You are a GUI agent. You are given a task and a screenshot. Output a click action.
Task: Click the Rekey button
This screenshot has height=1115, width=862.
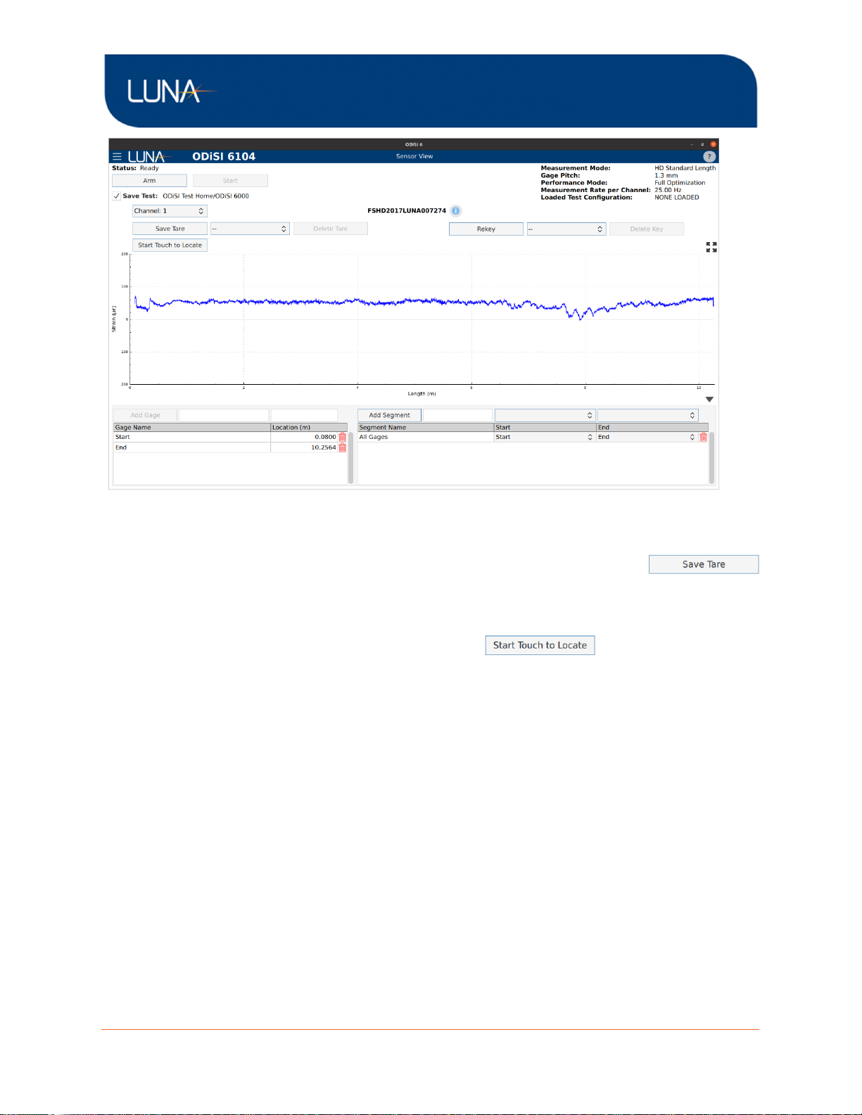click(486, 229)
